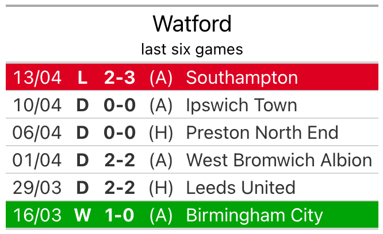Click the 2-2 score against West Bromwich Albion
Viewport: 383px width, 234px height.
click(x=120, y=160)
